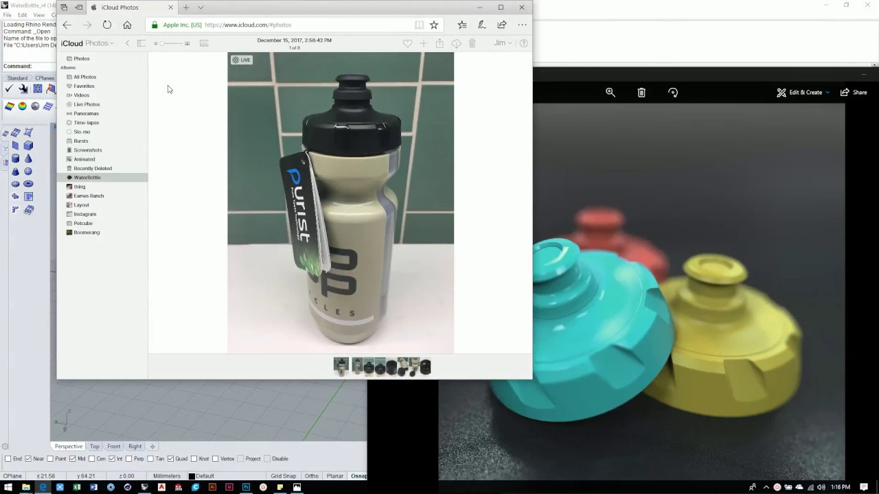Click the Edge share page icon

(502, 25)
